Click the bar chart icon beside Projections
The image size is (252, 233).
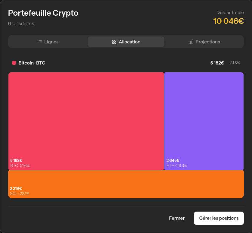tap(191, 42)
